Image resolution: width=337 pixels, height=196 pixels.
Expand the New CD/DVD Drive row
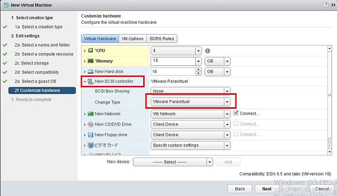[x=85, y=125]
